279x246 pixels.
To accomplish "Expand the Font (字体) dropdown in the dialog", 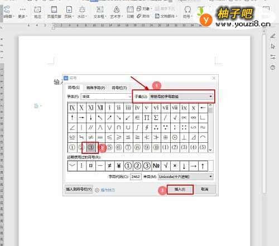I will coord(106,97).
